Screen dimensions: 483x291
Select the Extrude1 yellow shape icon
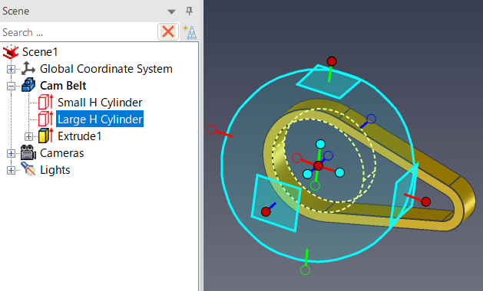pyautogui.click(x=45, y=136)
